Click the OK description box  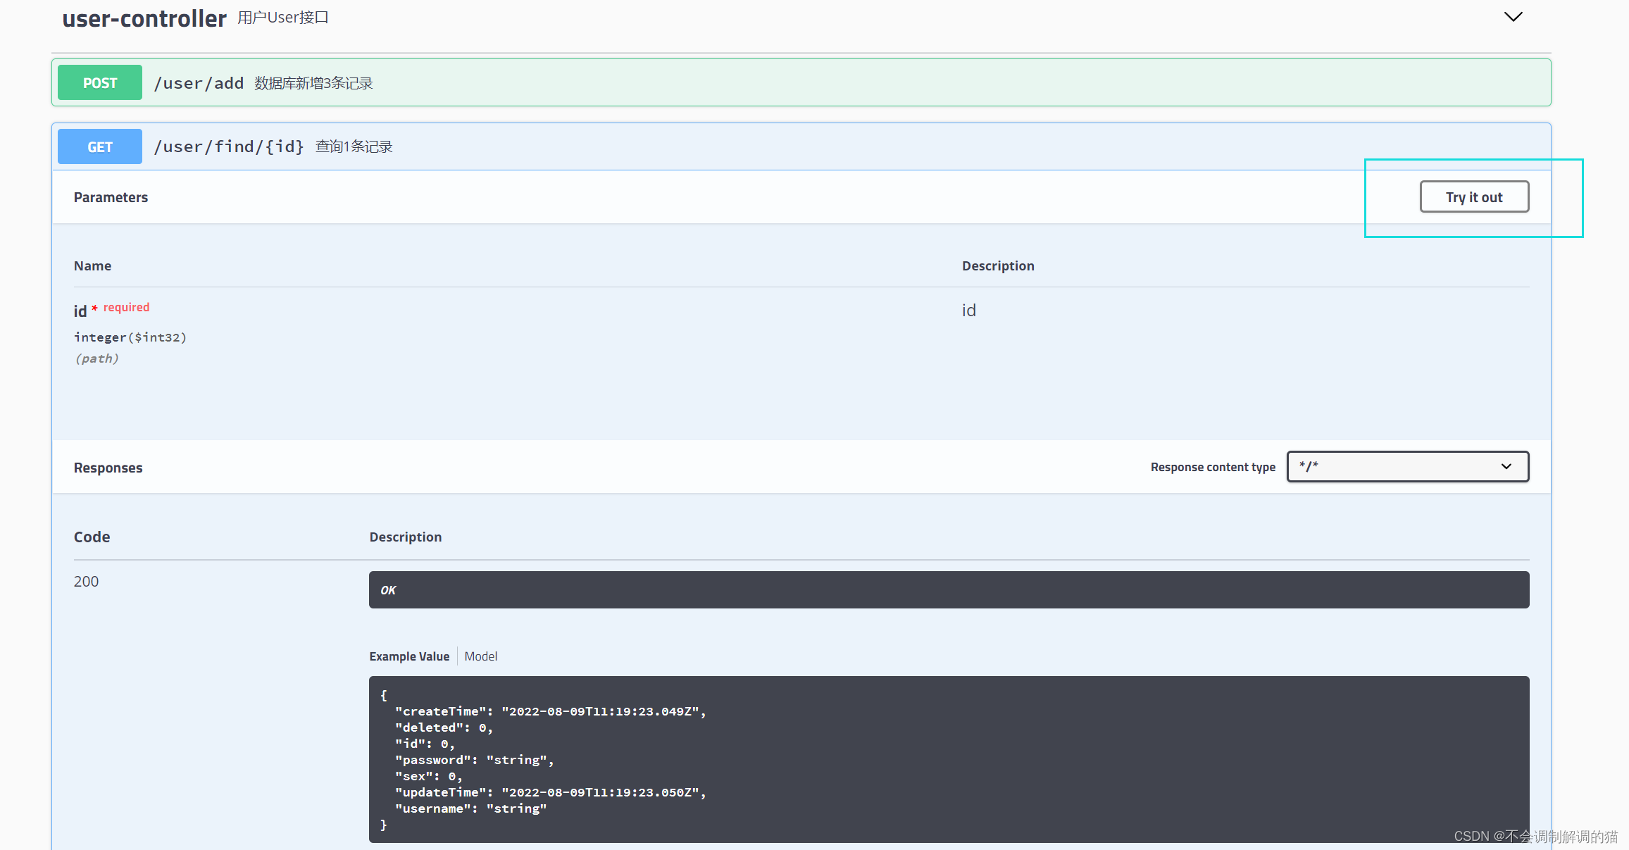pos(949,589)
